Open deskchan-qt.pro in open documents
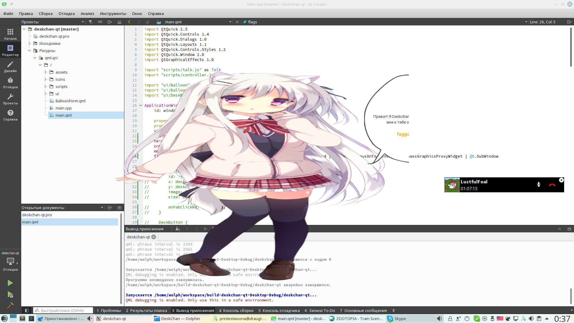The height and width of the screenshot is (323, 574). pos(37,215)
